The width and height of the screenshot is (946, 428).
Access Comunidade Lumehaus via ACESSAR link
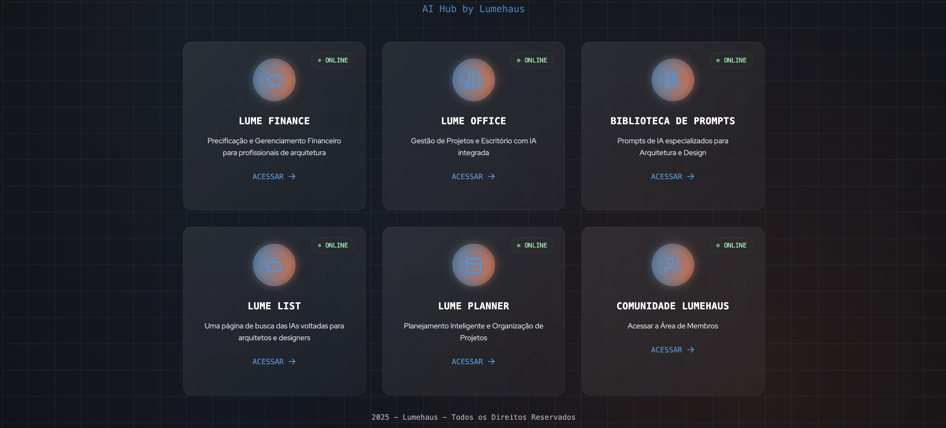click(672, 350)
